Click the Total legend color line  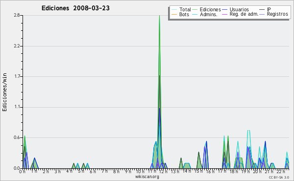174,10
